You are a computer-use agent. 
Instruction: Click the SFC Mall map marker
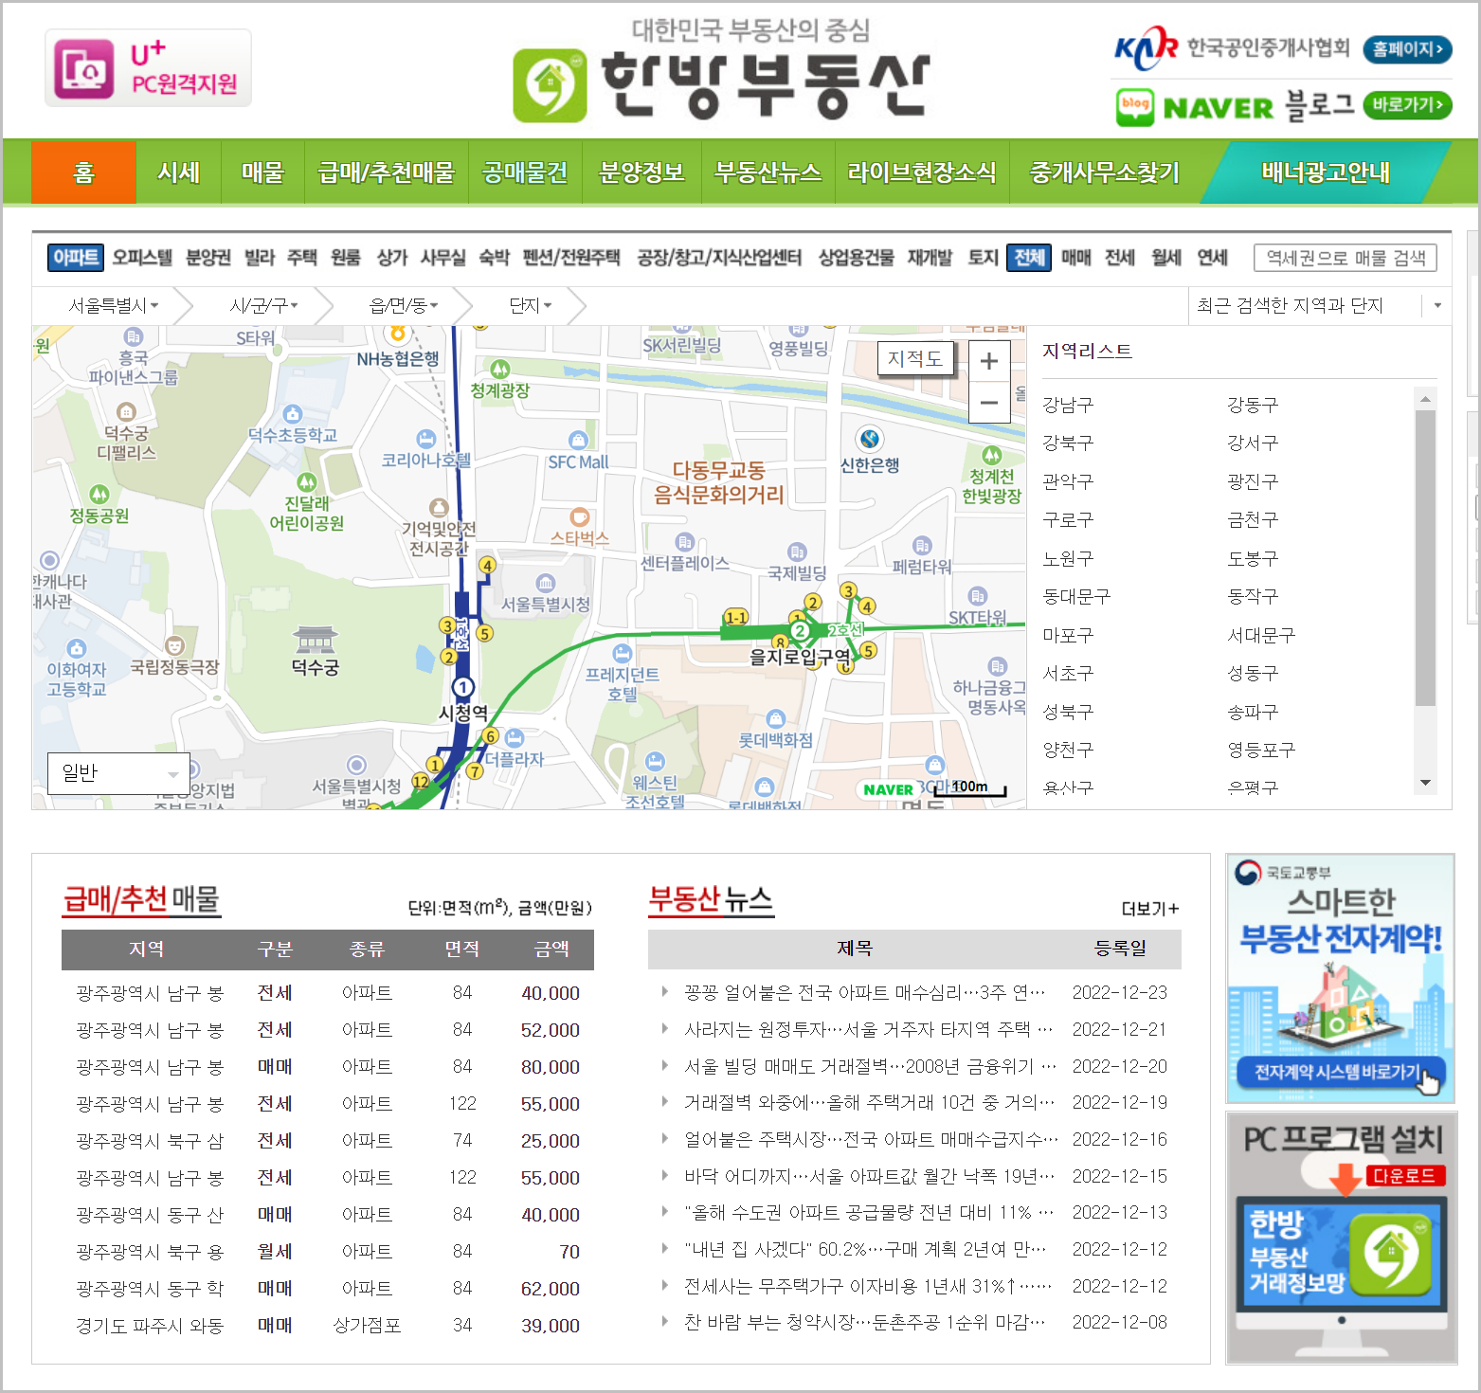tap(578, 440)
